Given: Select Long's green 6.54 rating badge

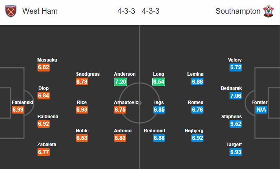Looking at the screenshot, I should click(x=159, y=82).
